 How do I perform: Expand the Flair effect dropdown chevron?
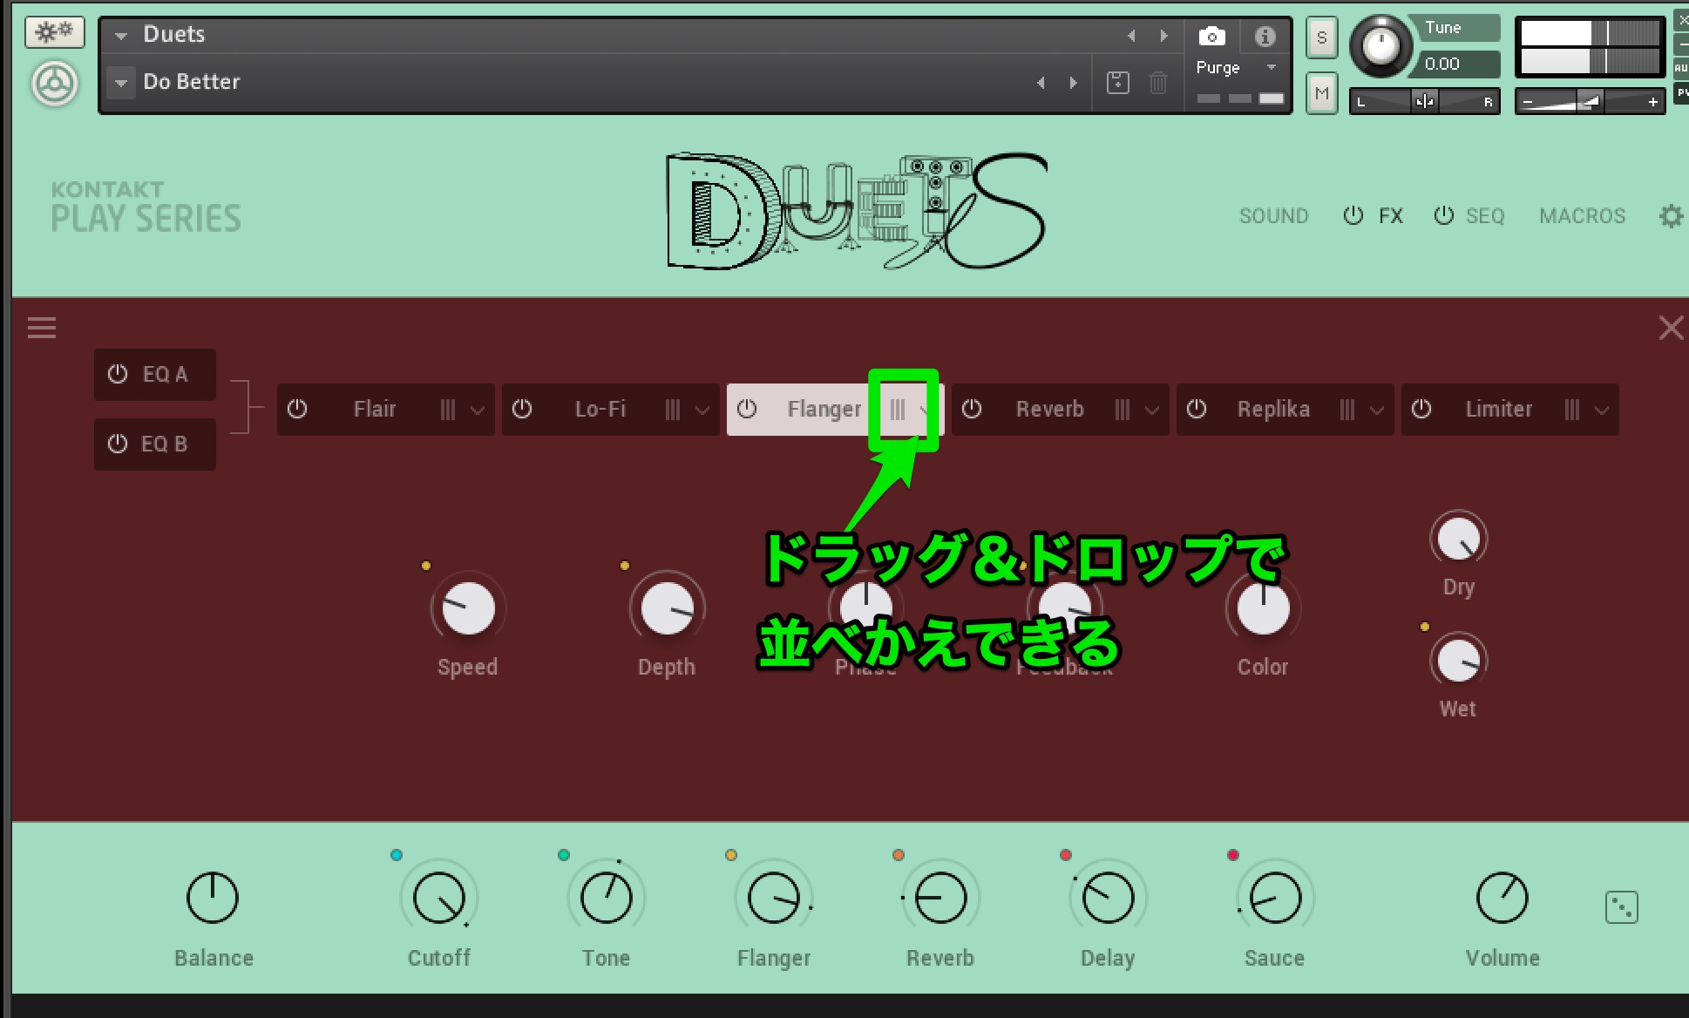tap(478, 410)
